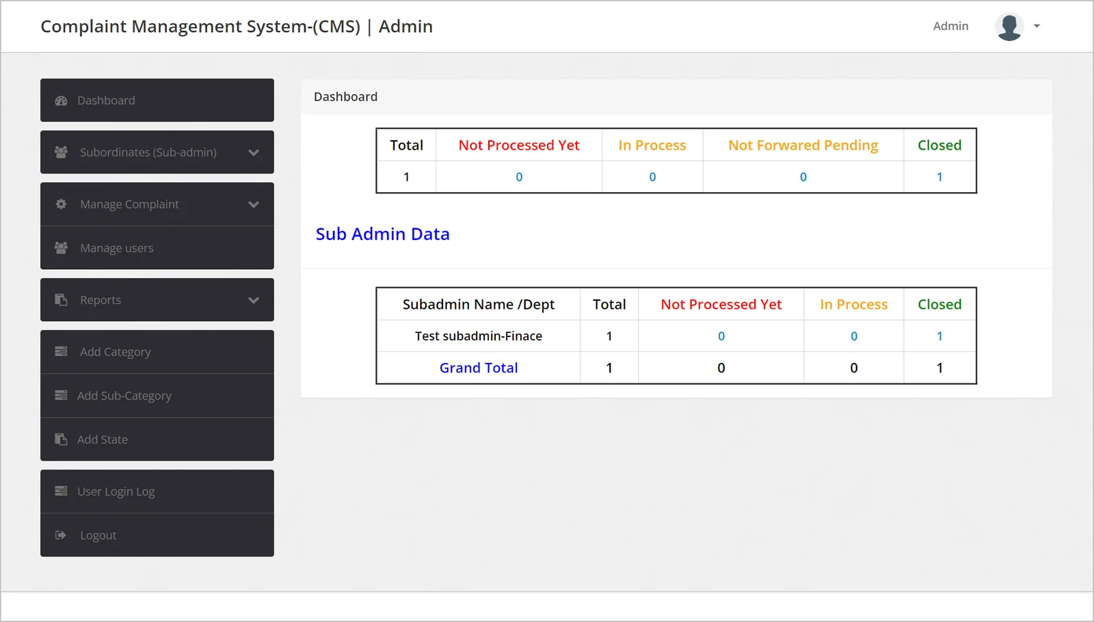Viewport: 1094px width, 622px height.
Task: Click the Logout arrow icon
Action: pos(61,535)
